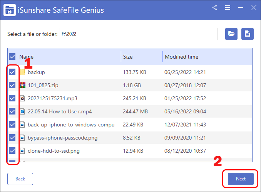Screen dimensions: 261x192
Task: Uncheck the backup folder checkbox
Action: point(12,72)
